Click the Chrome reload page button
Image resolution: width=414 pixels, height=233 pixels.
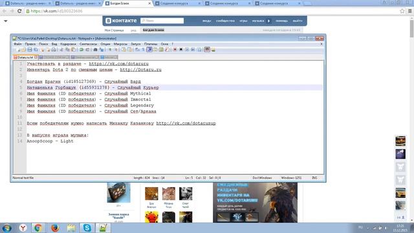coord(19,11)
